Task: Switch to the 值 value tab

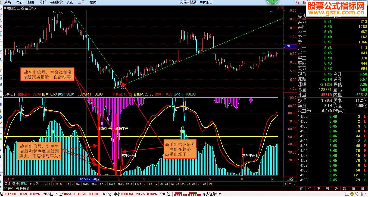Action: 353,188
